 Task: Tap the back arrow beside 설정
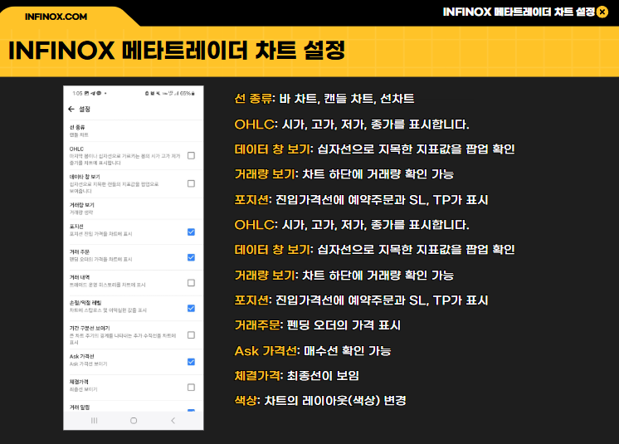pos(71,109)
